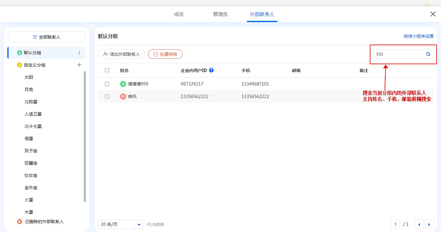Image resolution: width=441 pixels, height=232 pixels.
Task: Check the box for 谭谭谭999
Action: pyautogui.click(x=107, y=84)
